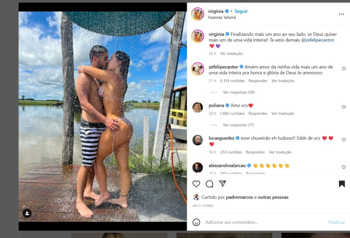
Task: Open the comment bubble icon
Action: click(x=210, y=184)
